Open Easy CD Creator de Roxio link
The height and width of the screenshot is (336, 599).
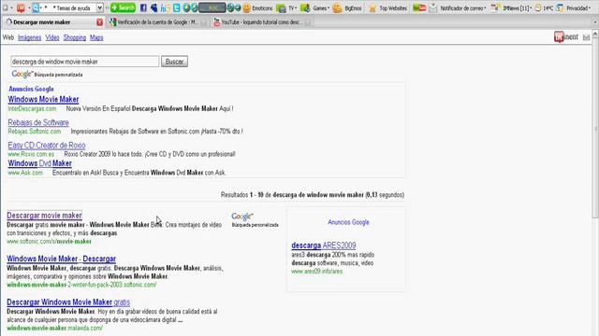click(x=47, y=146)
